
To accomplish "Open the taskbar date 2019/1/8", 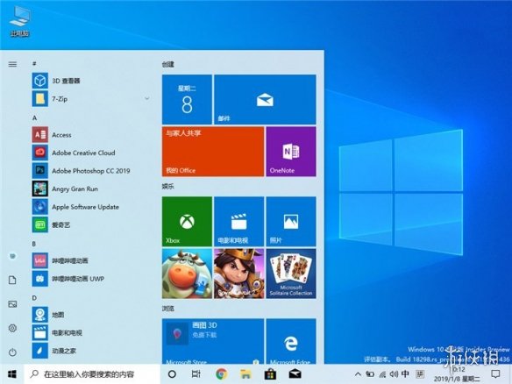I will click(x=457, y=379).
